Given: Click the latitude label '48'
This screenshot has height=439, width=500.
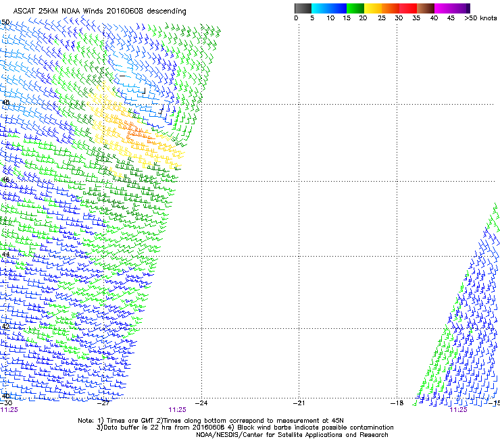Looking at the screenshot, I should pos(5,103).
